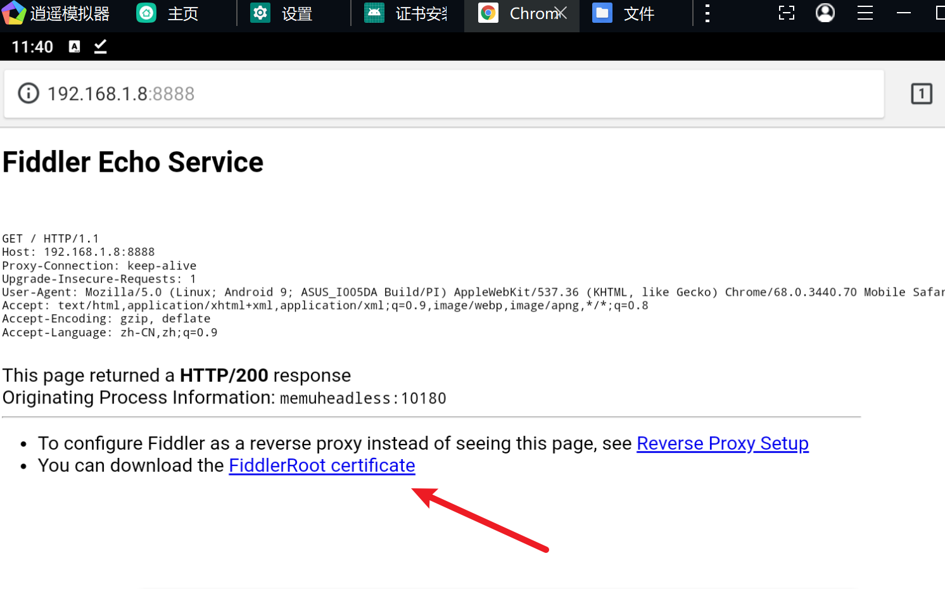Click the Chrome logo icon in tab

coord(488,13)
